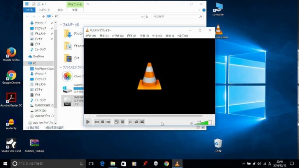Screen dimensions: 299x168
Task: Open 表示 (I) menu in VLC
Action: coord(170,36)
